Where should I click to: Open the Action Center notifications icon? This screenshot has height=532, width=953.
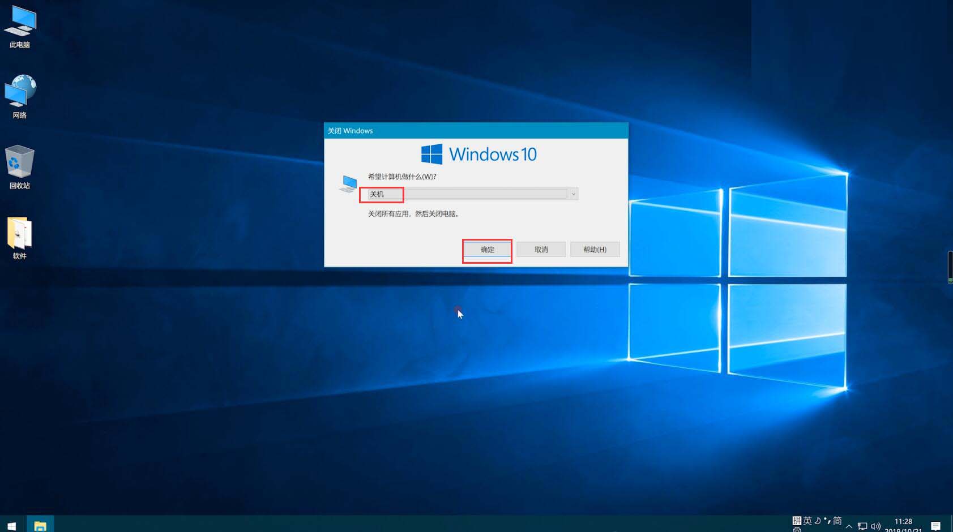[x=936, y=526]
